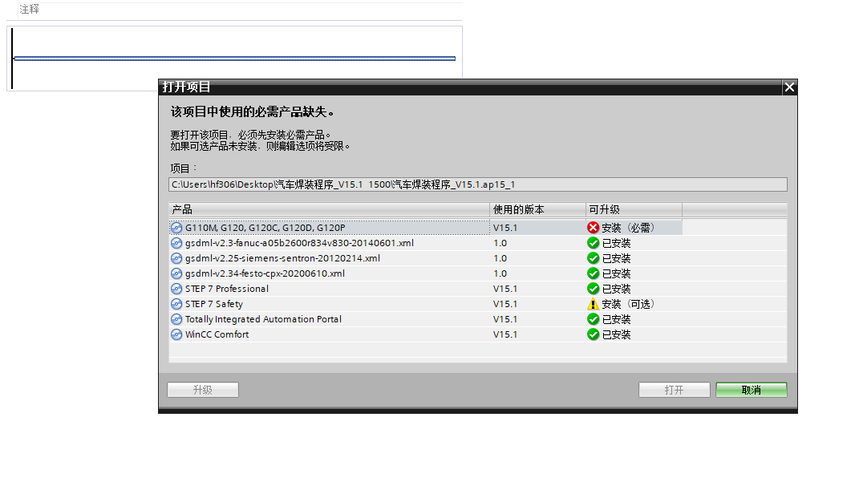Sort by the 产品 column header

pyautogui.click(x=329, y=209)
